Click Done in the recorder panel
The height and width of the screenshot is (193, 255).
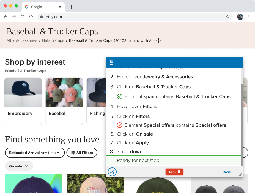pos(227,172)
